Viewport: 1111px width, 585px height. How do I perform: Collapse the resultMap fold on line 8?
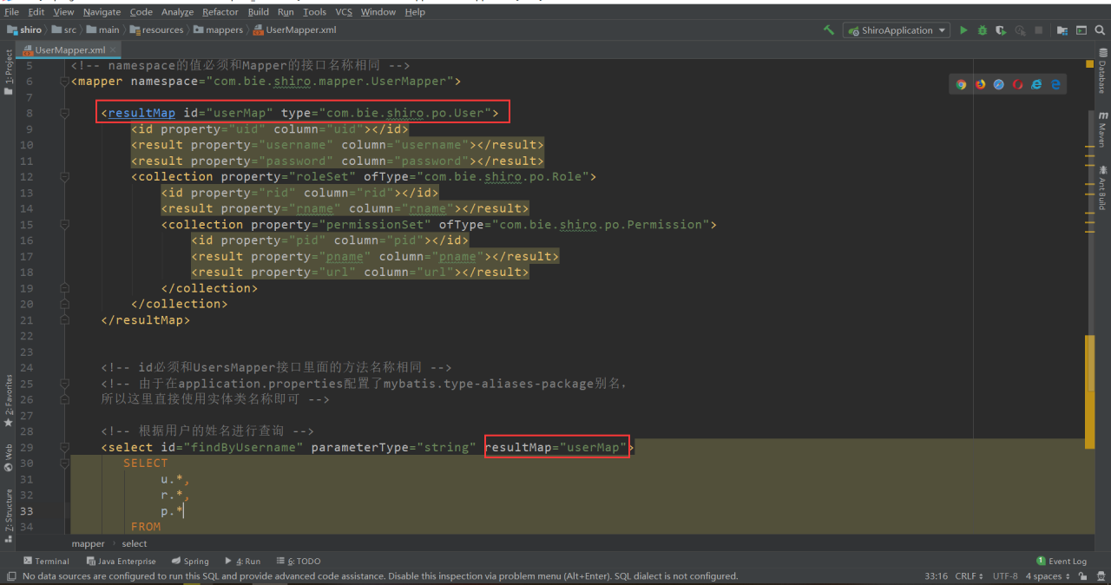click(65, 113)
